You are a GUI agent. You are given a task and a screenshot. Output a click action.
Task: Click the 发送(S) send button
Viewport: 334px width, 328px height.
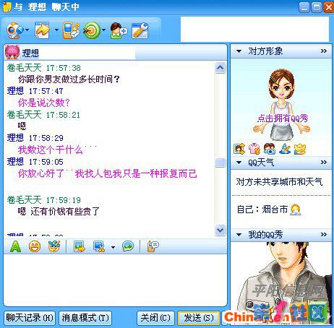pyautogui.click(x=199, y=318)
